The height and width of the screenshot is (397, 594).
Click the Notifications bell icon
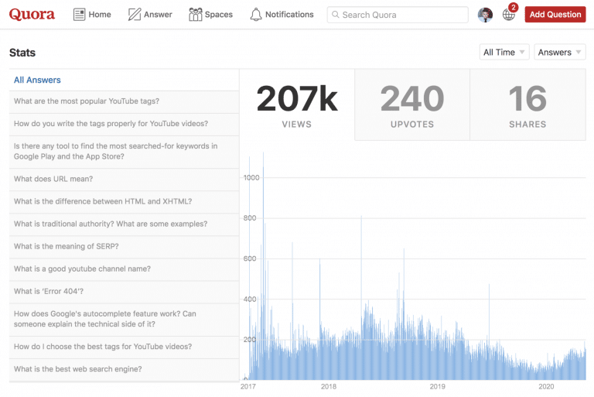pyautogui.click(x=256, y=15)
